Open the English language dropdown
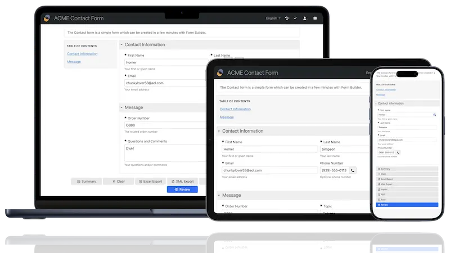Image resolution: width=450 pixels, height=253 pixels. point(273,18)
